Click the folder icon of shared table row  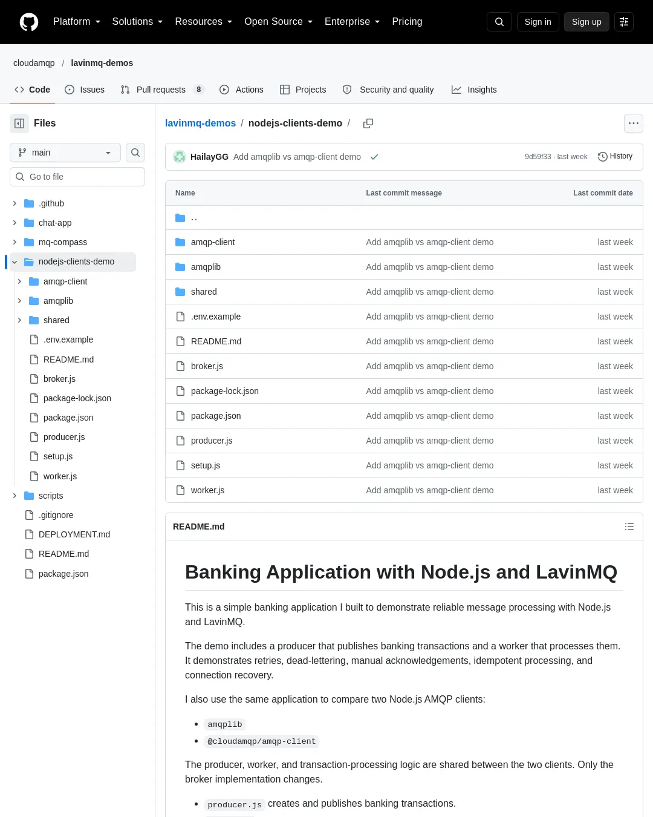click(x=180, y=292)
